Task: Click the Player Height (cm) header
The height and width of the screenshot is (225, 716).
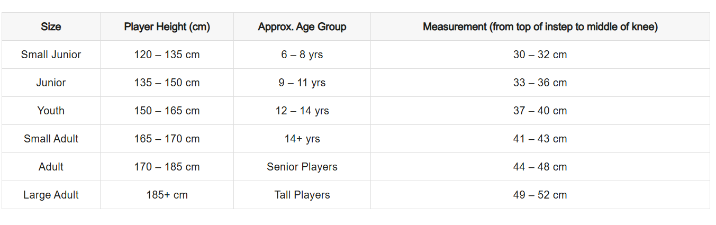Action: point(167,26)
